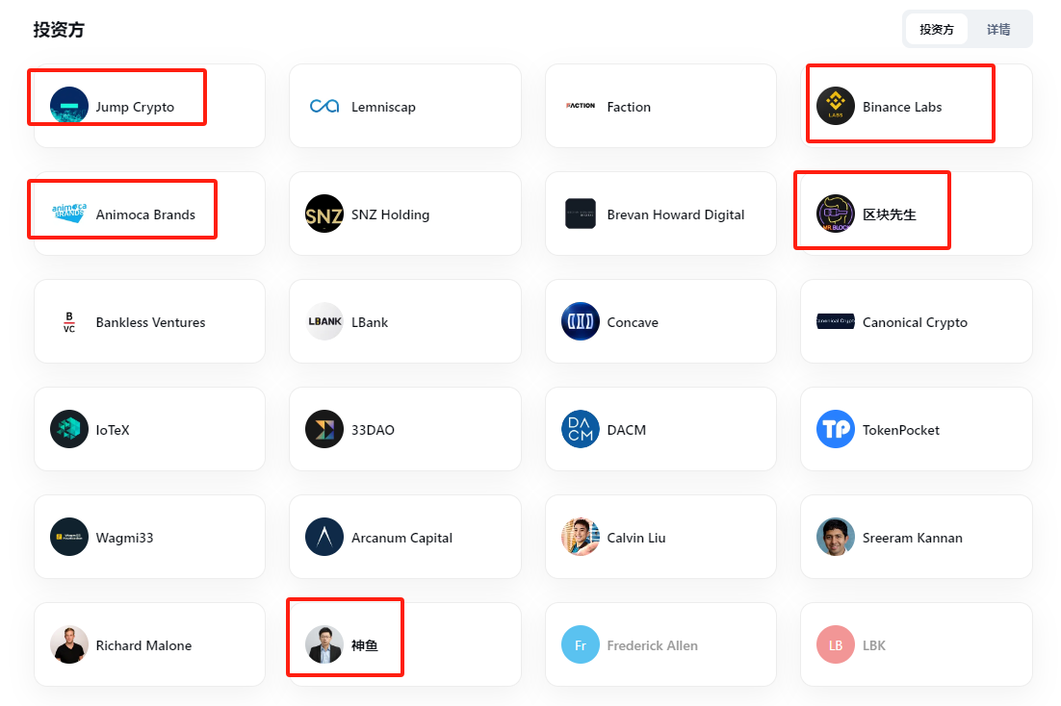
Task: Select the Sreeram Kannan name text
Action: pos(912,538)
